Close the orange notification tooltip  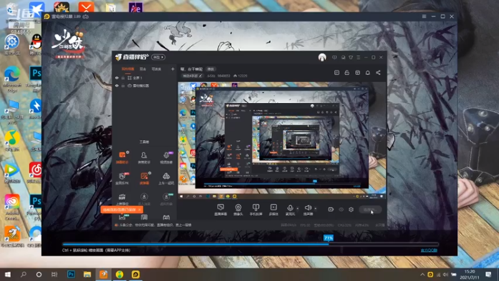tap(140, 210)
